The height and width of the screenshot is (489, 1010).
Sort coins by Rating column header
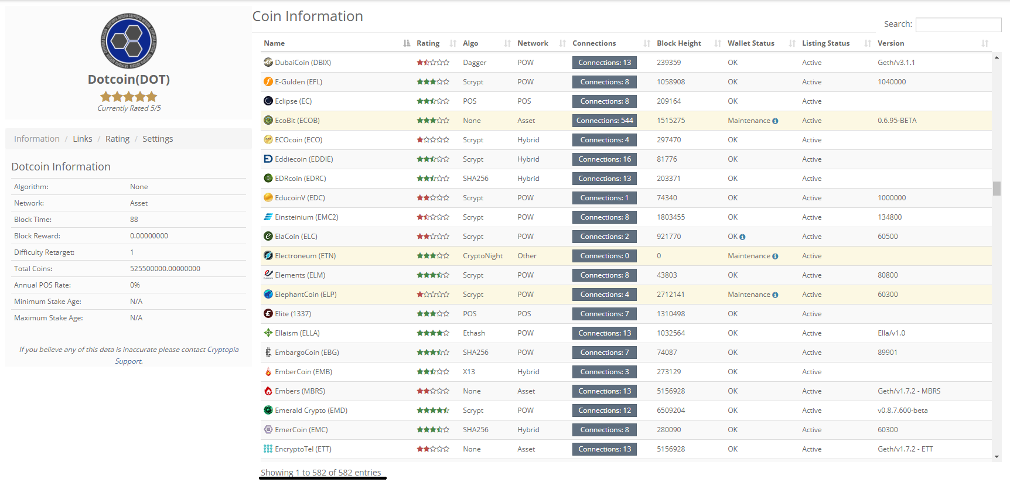[428, 43]
